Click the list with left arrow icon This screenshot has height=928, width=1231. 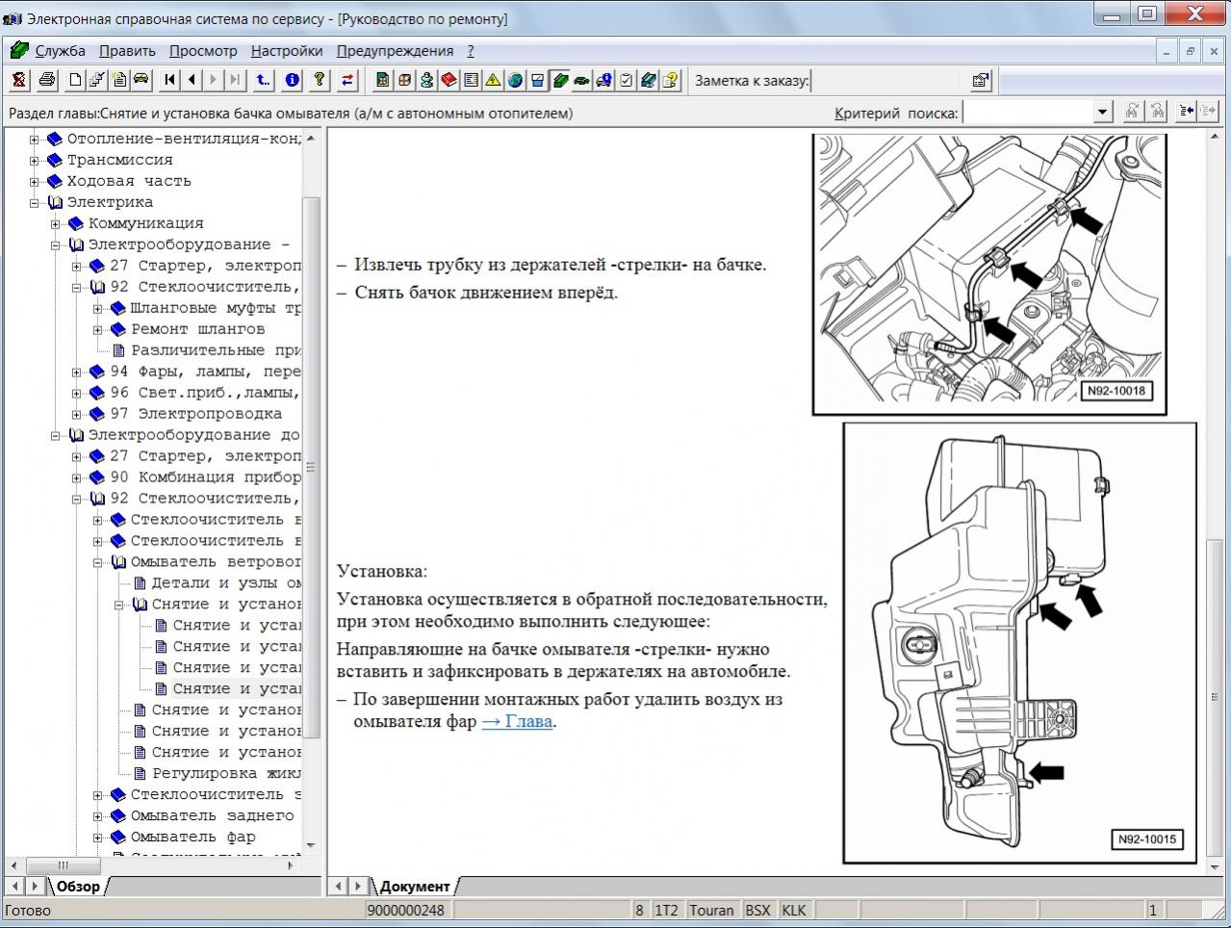[1186, 112]
